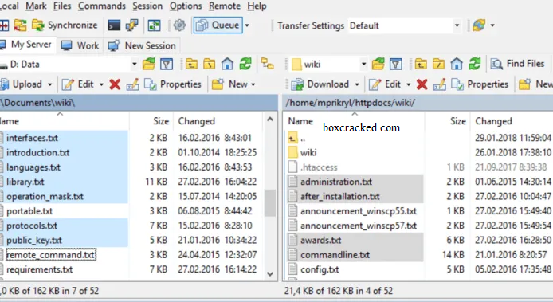553x302 pixels.
Task: Click the Download button
Action: (320, 84)
